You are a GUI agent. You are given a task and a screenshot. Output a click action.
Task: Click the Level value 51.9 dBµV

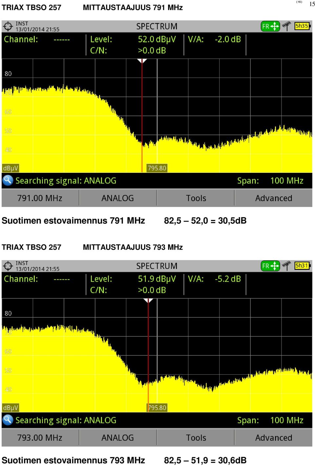pos(157,279)
